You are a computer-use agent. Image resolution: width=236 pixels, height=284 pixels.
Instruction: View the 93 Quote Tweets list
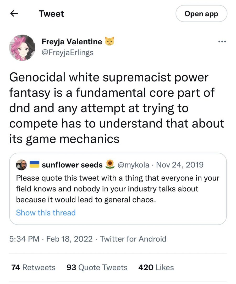[x=97, y=267]
